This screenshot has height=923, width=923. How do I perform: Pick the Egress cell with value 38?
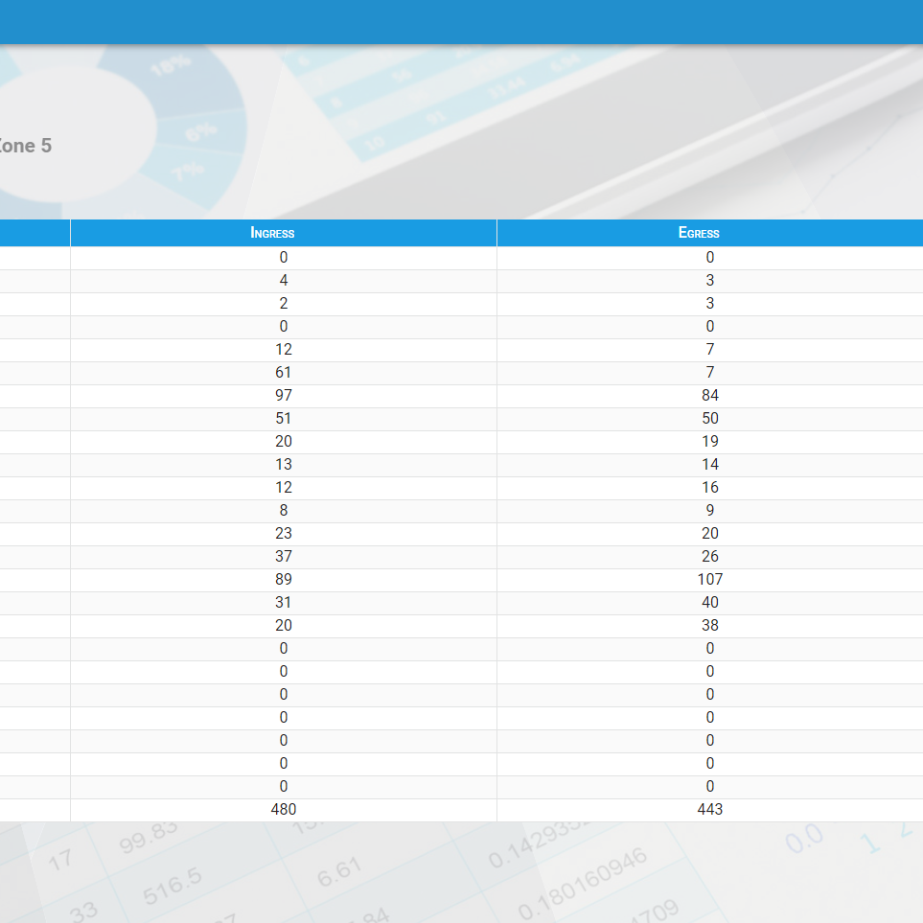click(x=709, y=625)
